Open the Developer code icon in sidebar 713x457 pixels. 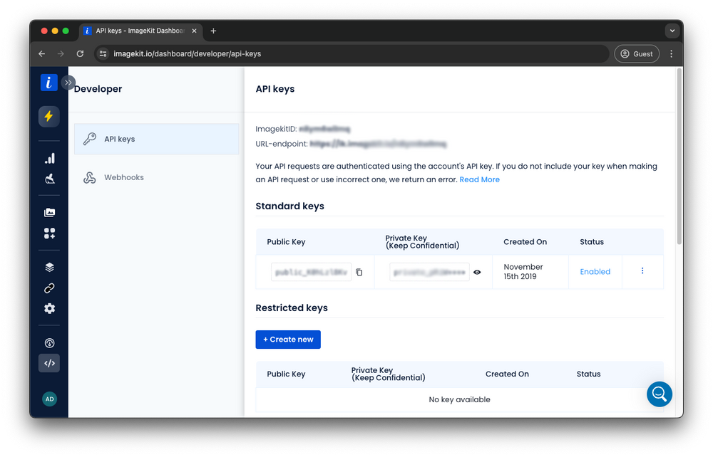49,363
